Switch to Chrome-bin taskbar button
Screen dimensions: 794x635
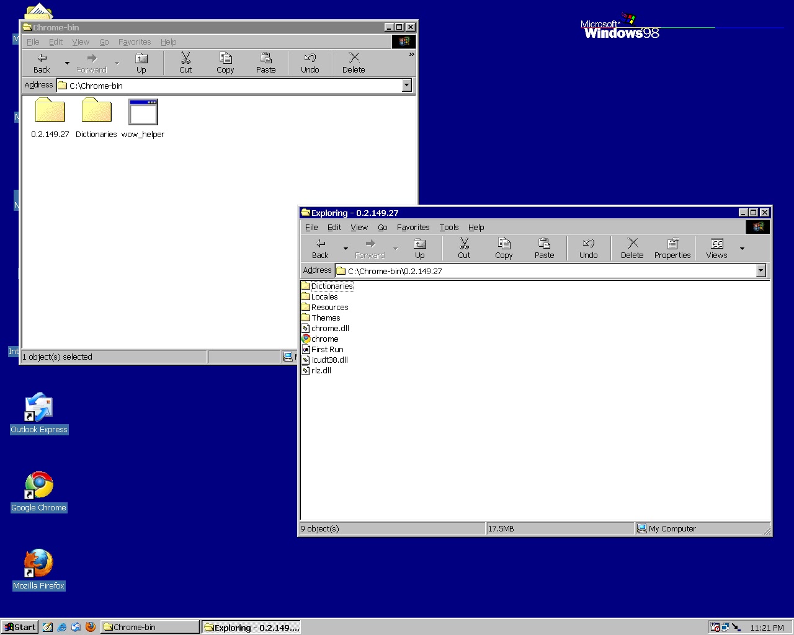tap(150, 627)
